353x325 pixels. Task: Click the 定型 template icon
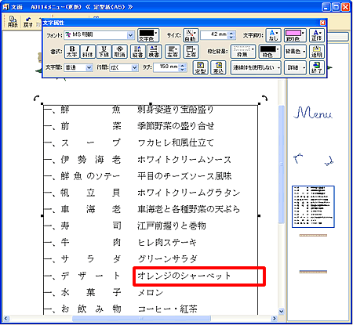201,67
